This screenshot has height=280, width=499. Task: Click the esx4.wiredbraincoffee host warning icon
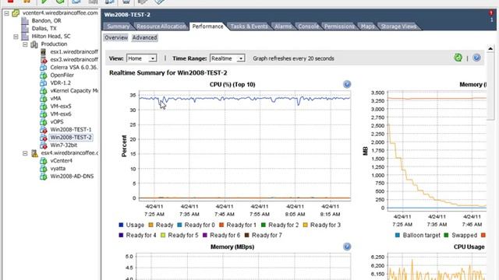pyautogui.click(x=34, y=153)
